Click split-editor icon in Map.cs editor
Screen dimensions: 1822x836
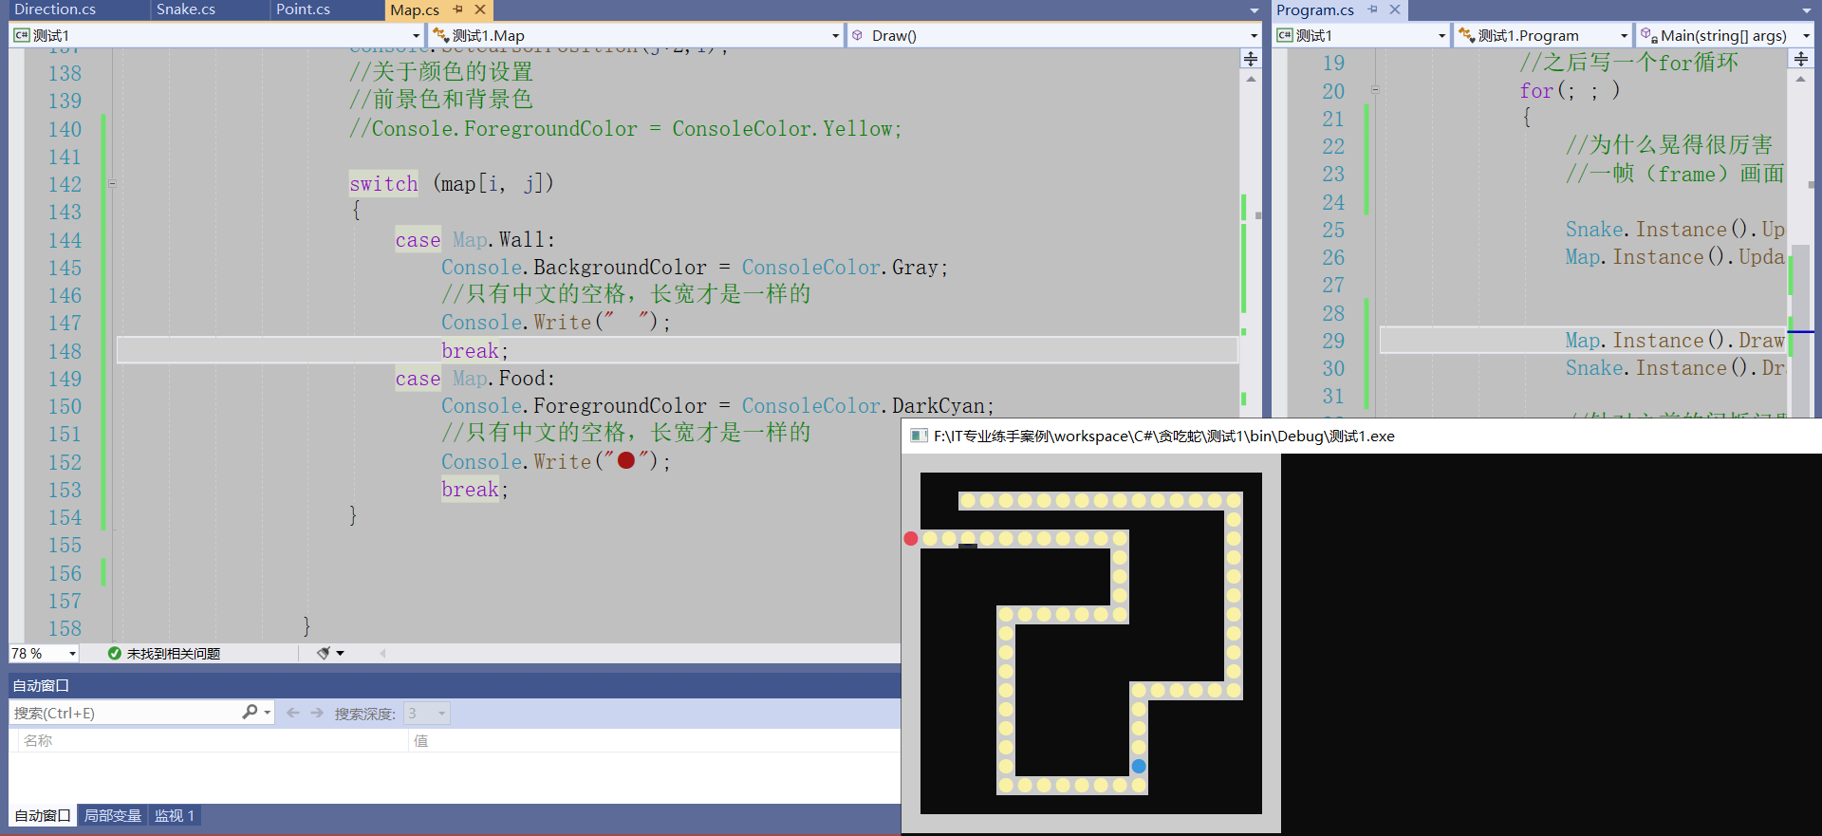pos(1251,59)
